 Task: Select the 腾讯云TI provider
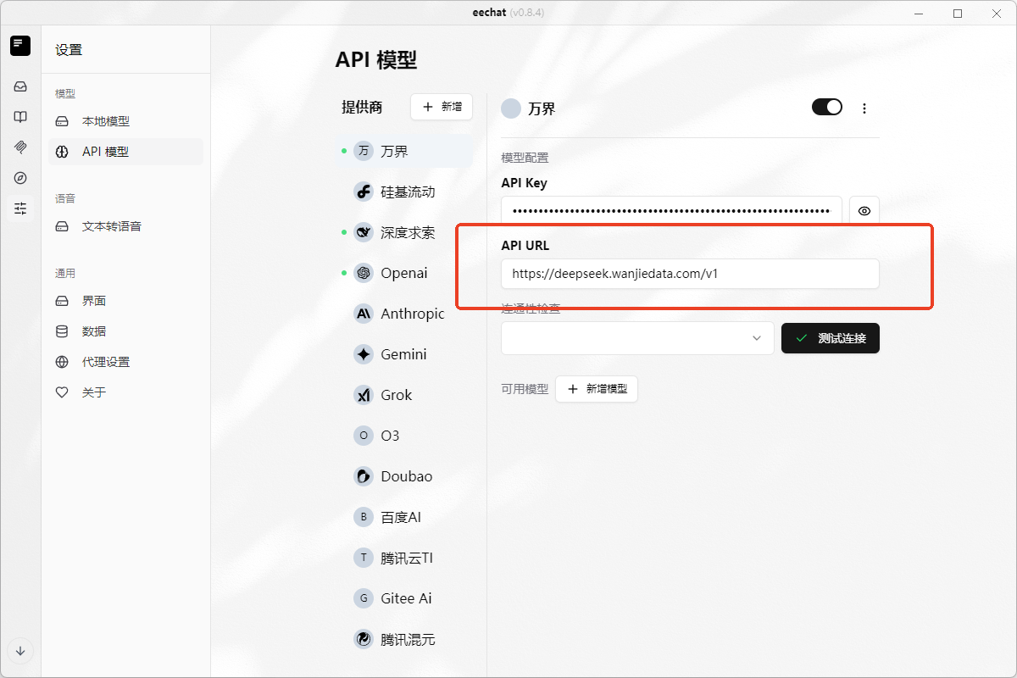coord(405,558)
